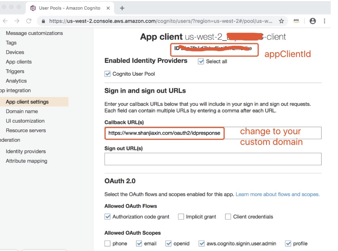Open Resource servers in sidebar

coord(26,130)
